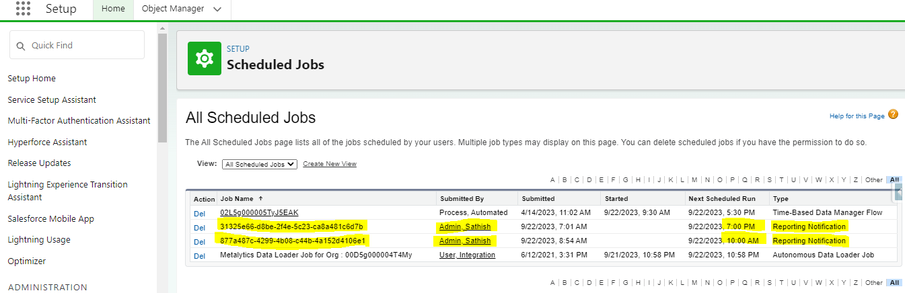Open the Object Manager dropdown chevron
905x293 pixels.
217,9
